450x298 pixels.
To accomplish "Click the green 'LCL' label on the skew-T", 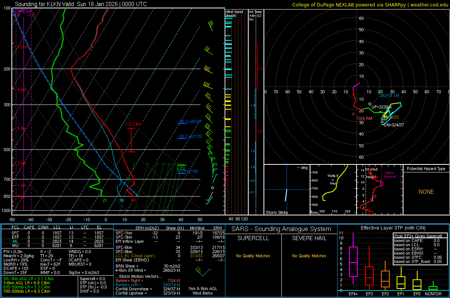I will point(181,168).
